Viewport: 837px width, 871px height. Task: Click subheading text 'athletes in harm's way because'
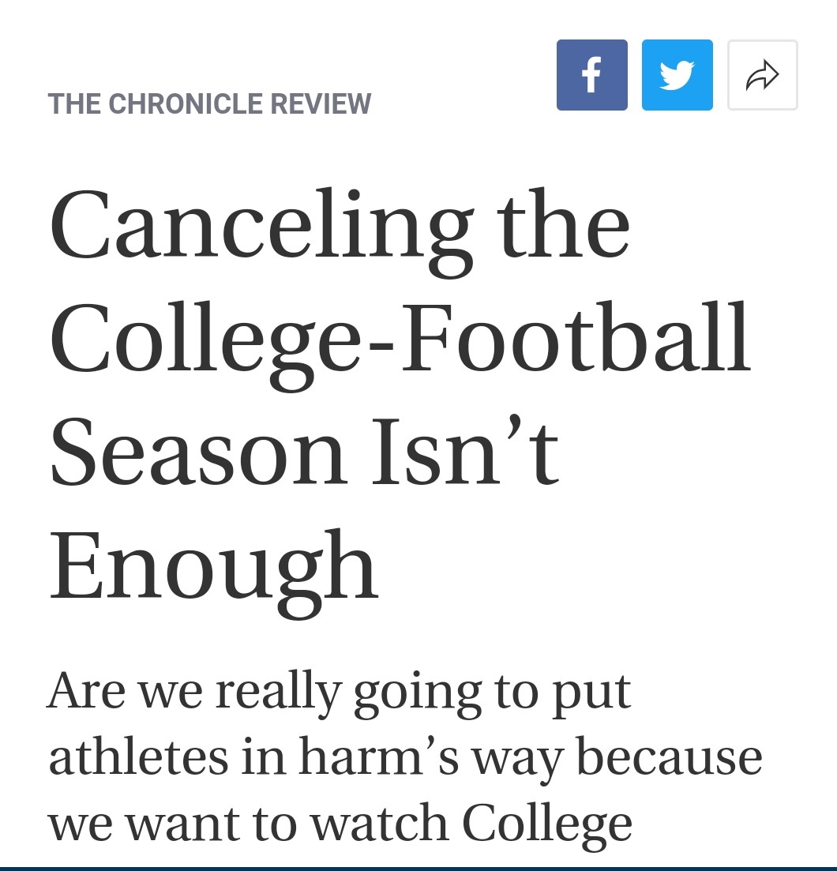pos(405,757)
